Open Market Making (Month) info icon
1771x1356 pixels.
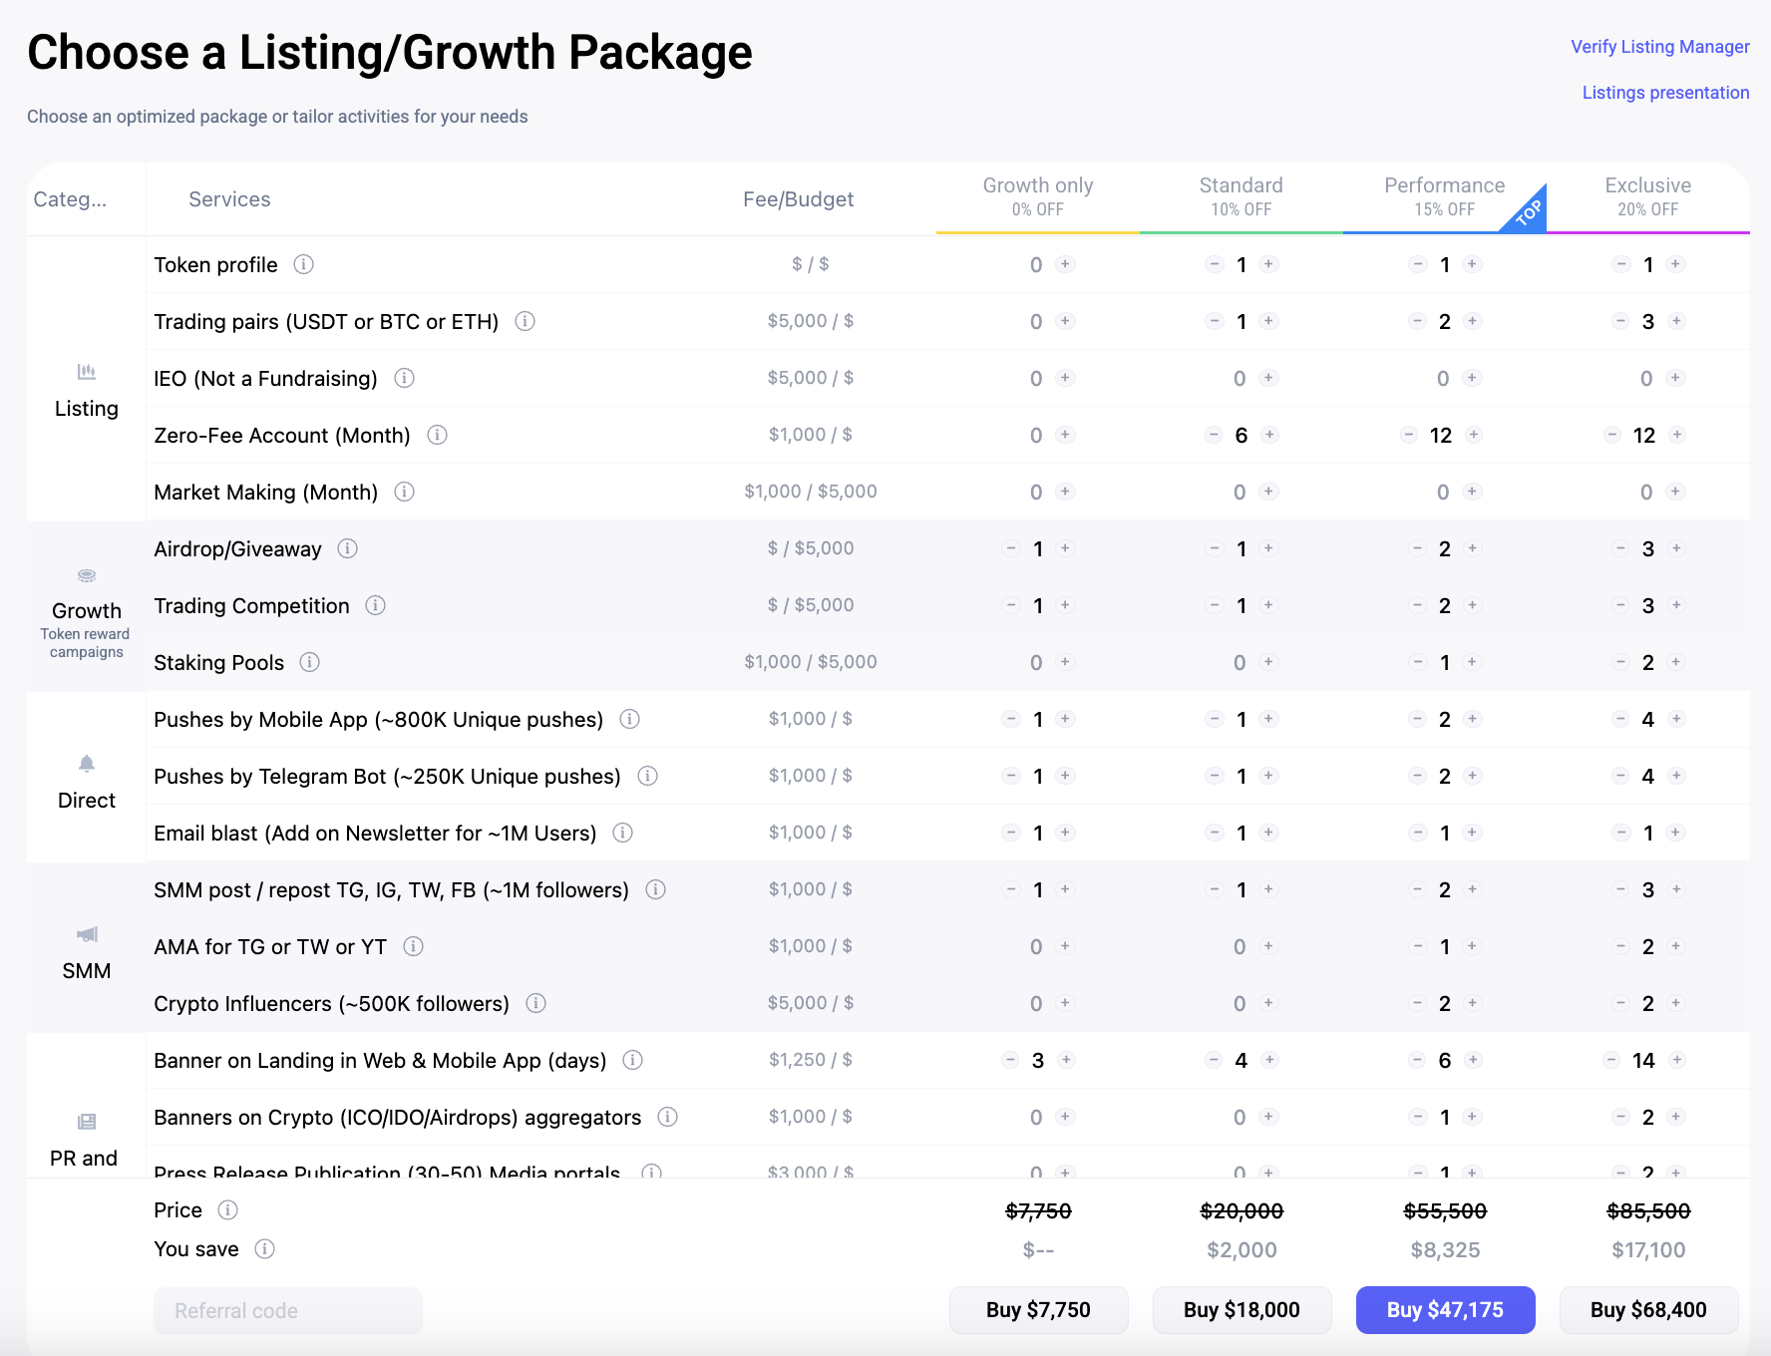coord(404,492)
